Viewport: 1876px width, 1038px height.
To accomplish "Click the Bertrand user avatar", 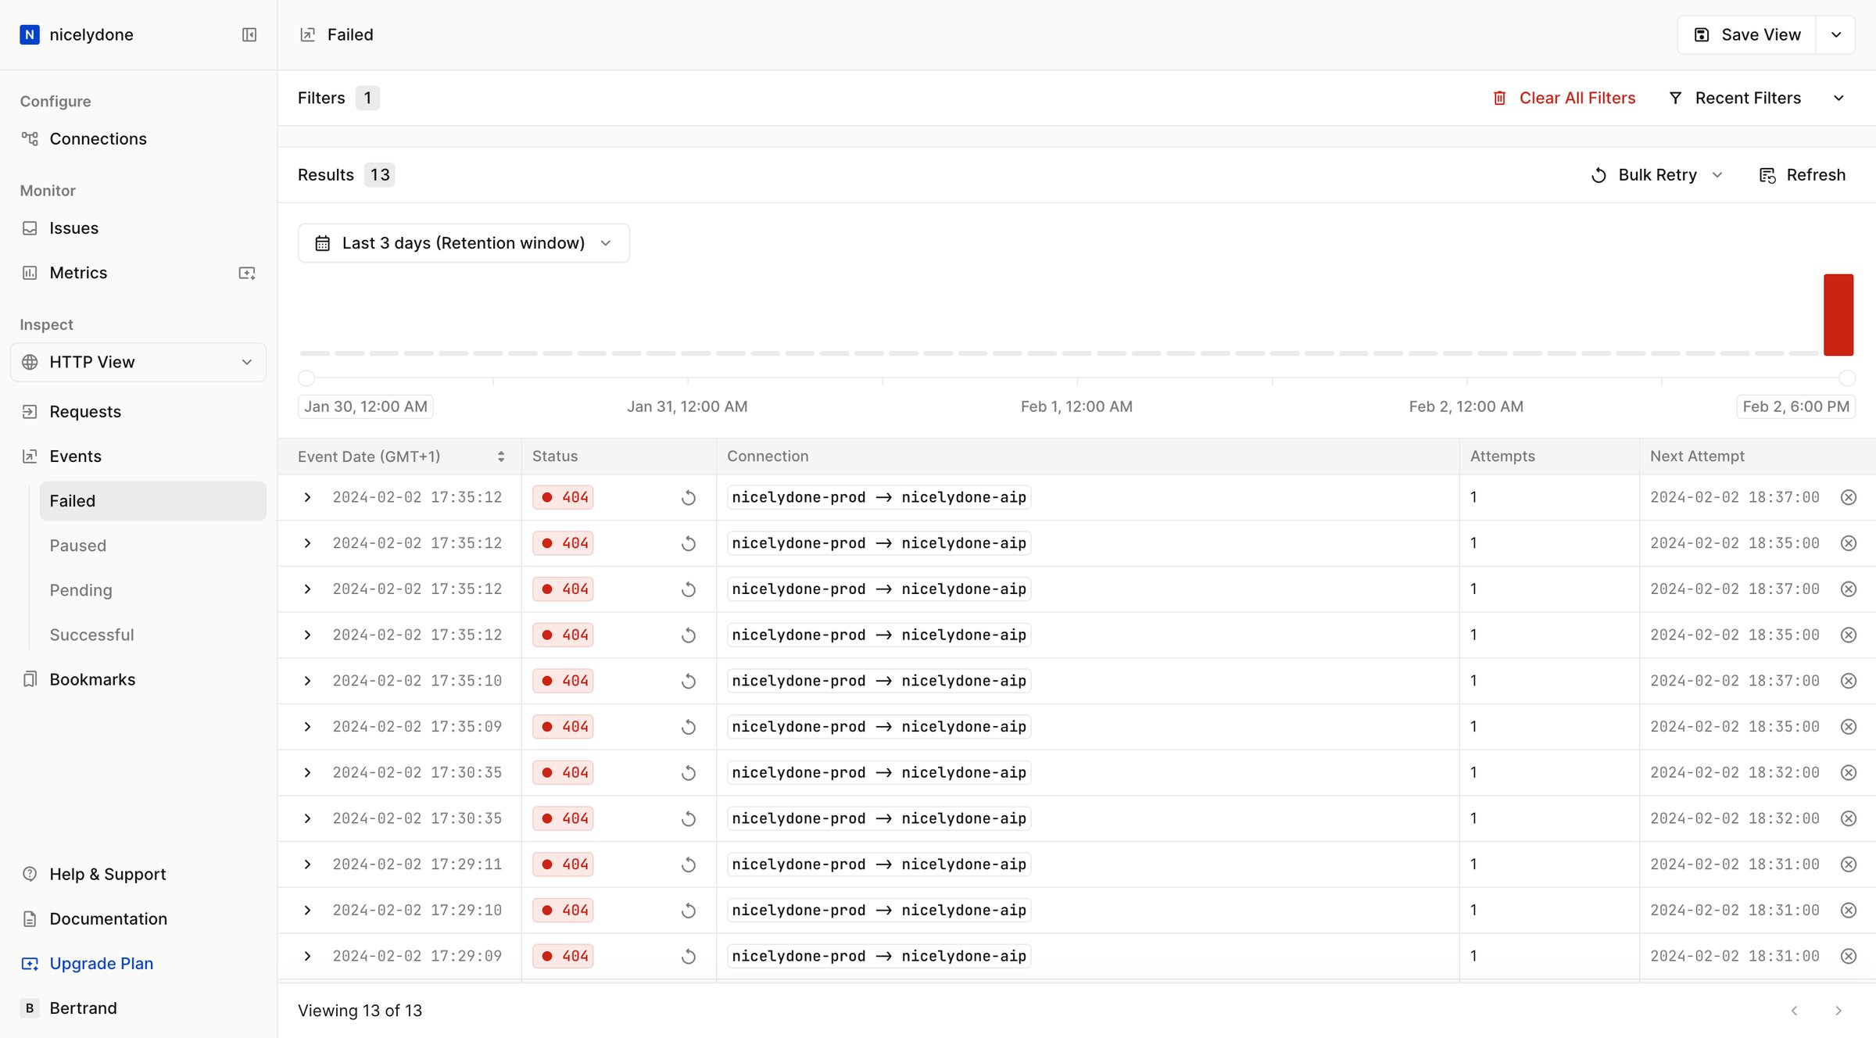I will 30,1008.
